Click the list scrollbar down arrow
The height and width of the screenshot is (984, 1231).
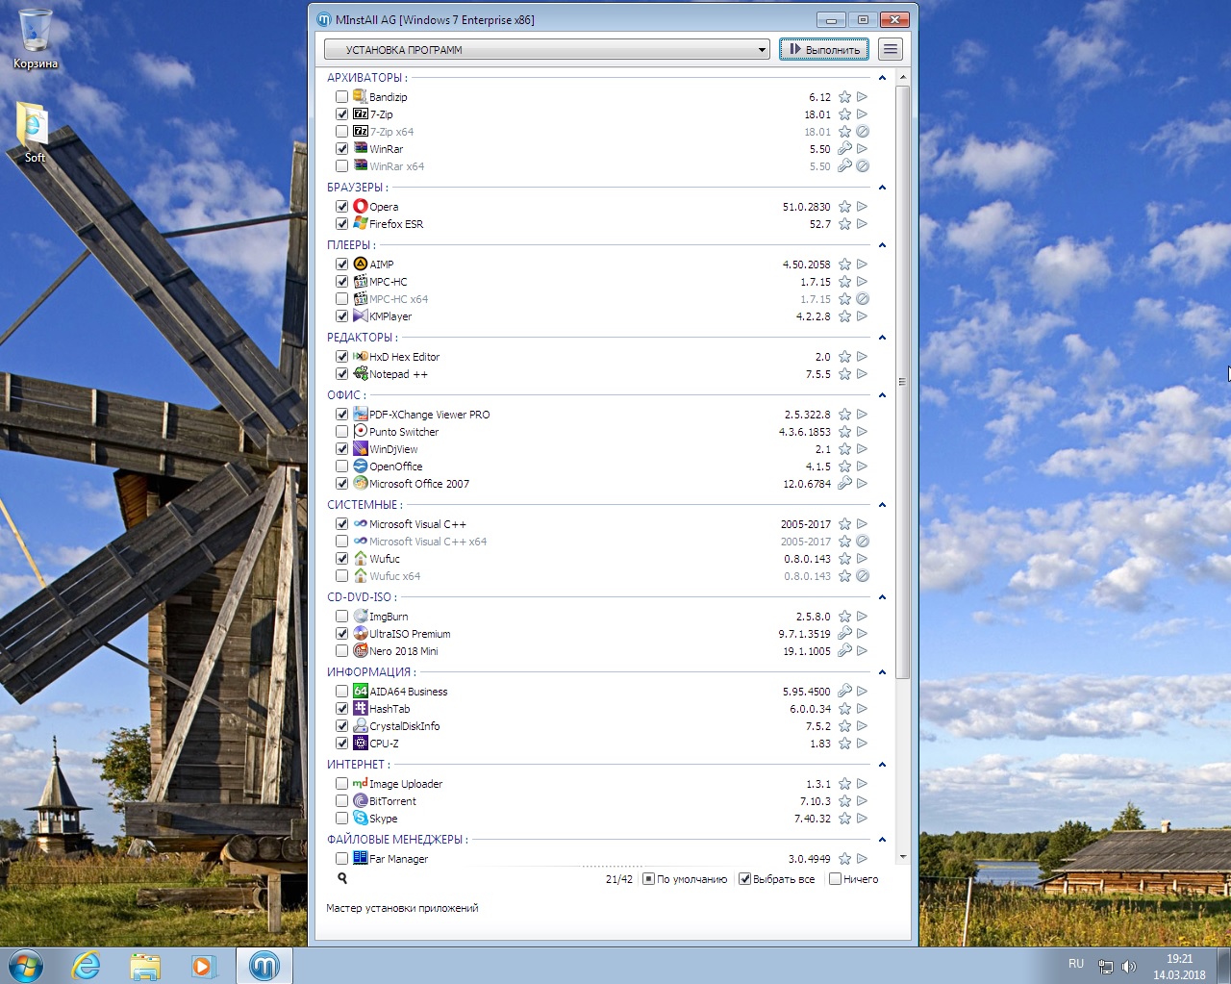click(x=902, y=857)
